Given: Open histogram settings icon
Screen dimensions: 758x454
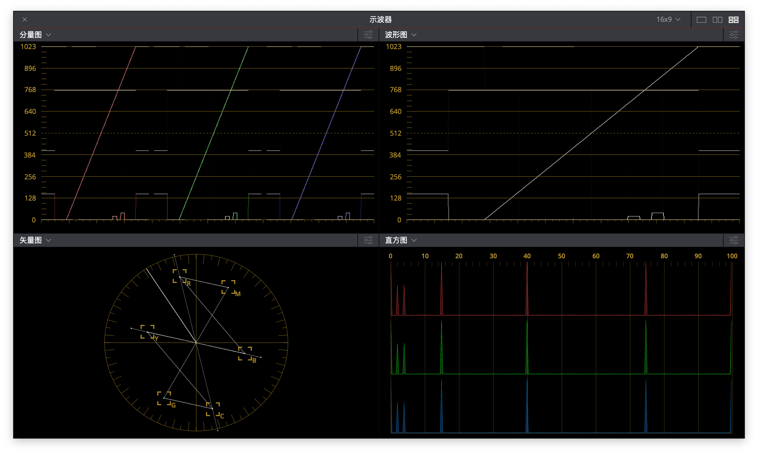Looking at the screenshot, I should (x=734, y=240).
